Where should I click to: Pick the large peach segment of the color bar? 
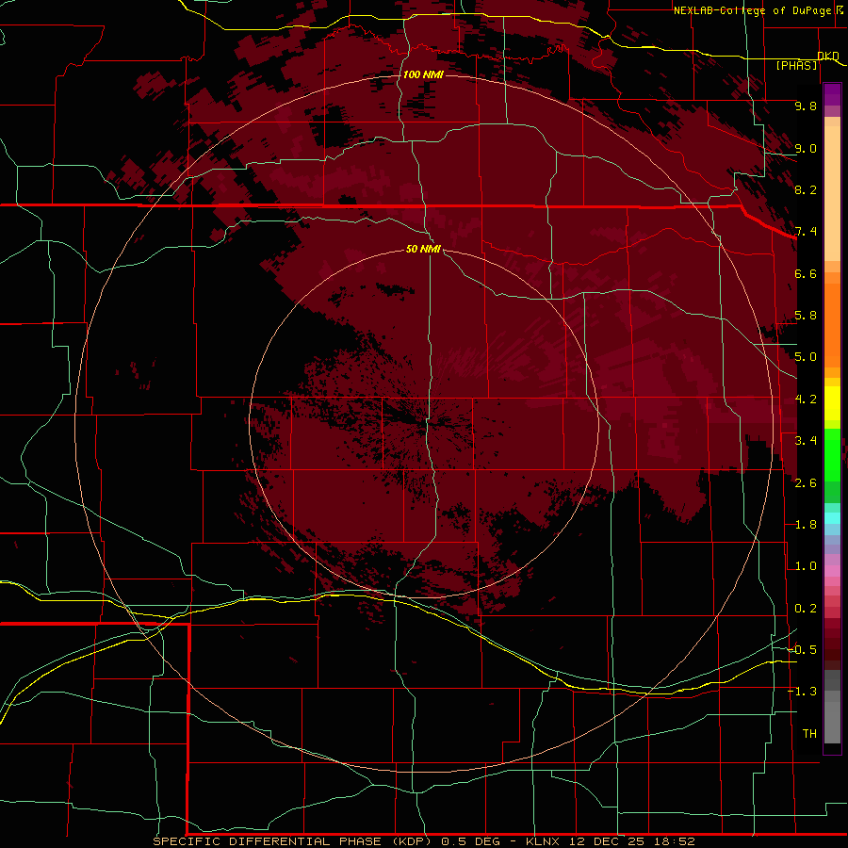(832, 193)
